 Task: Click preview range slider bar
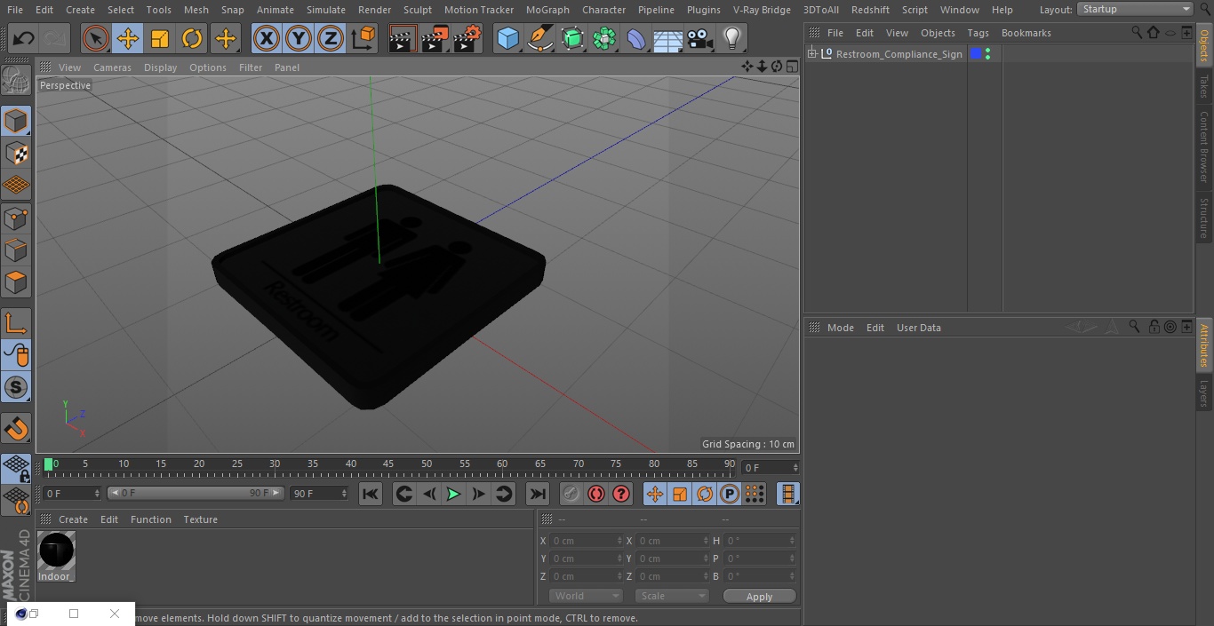196,493
